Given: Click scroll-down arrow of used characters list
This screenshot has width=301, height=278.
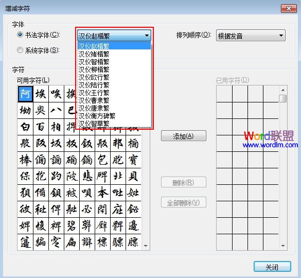Looking at the screenshot, I should tap(283, 246).
